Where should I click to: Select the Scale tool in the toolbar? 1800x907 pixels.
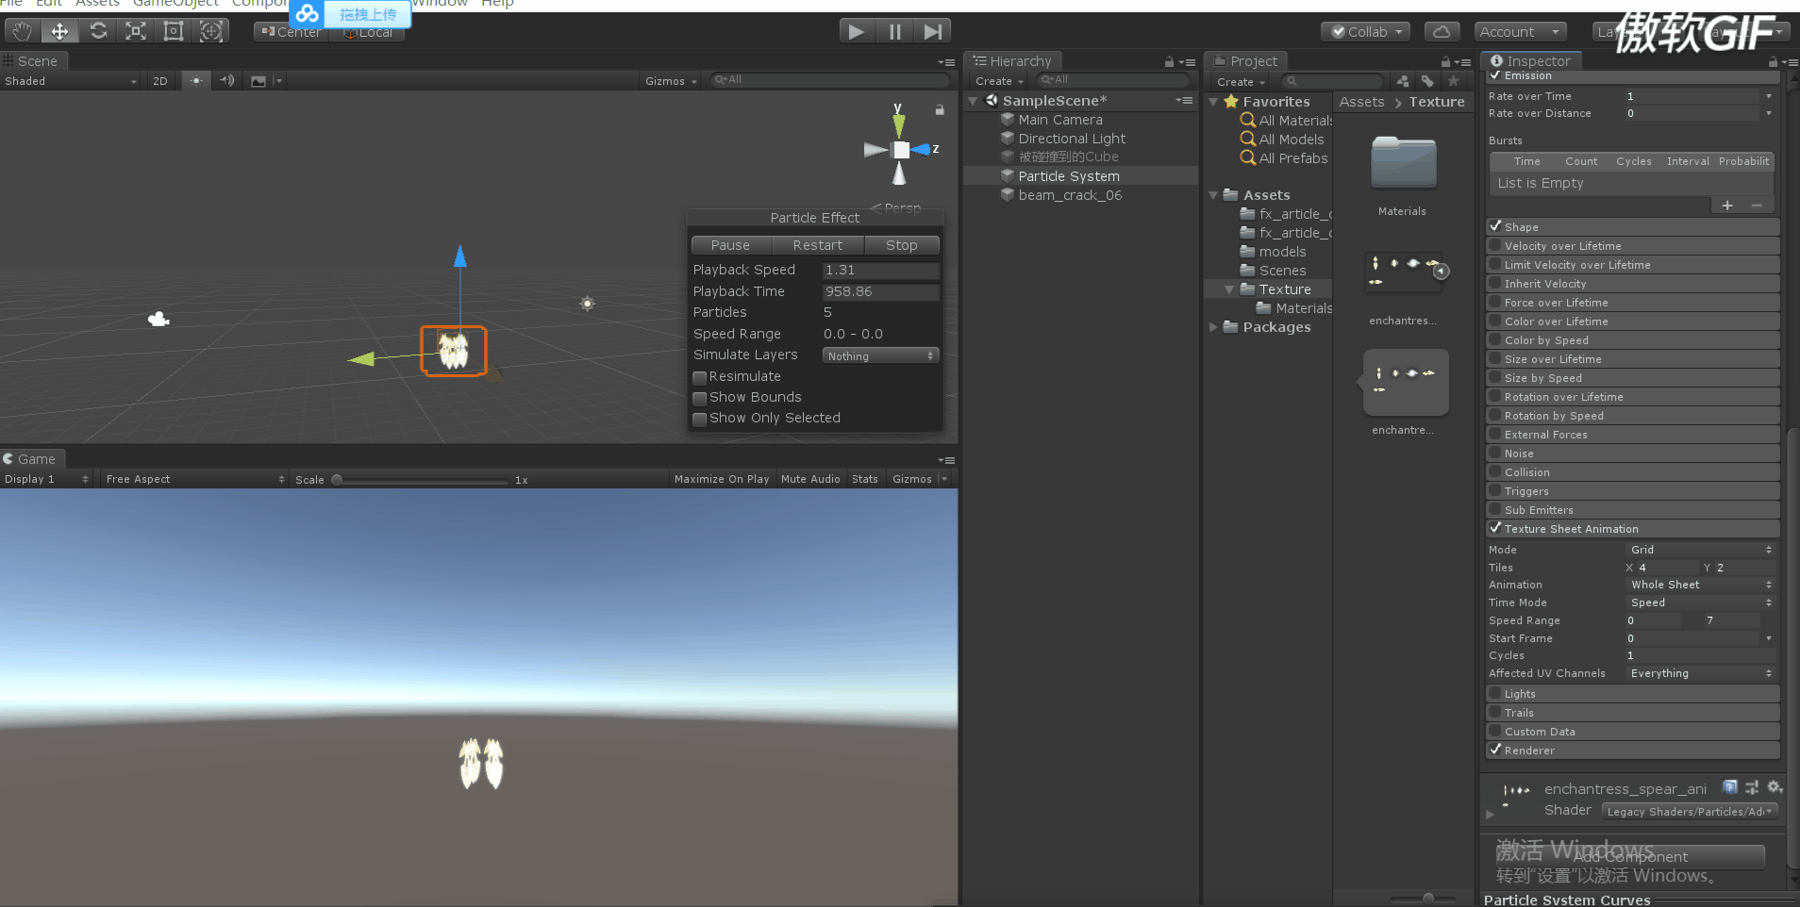[136, 31]
